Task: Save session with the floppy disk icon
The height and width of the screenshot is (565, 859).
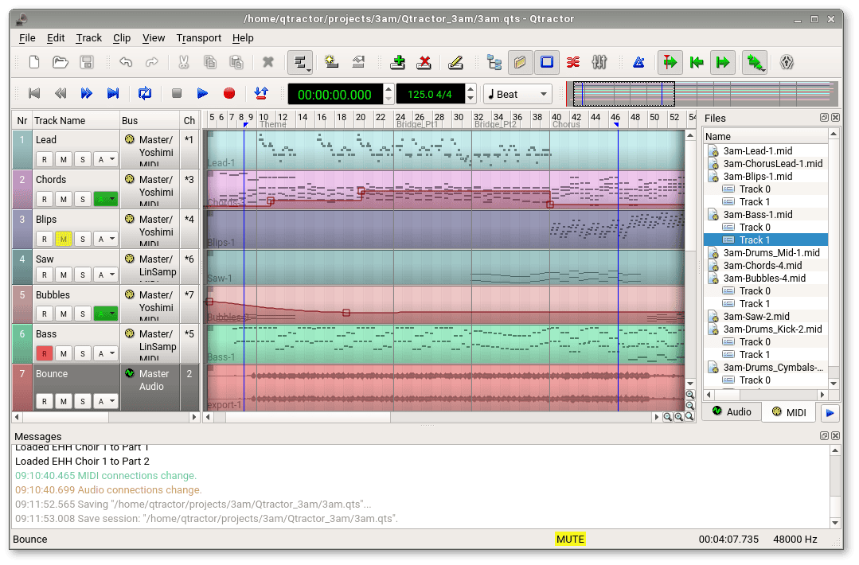Action: pos(87,62)
